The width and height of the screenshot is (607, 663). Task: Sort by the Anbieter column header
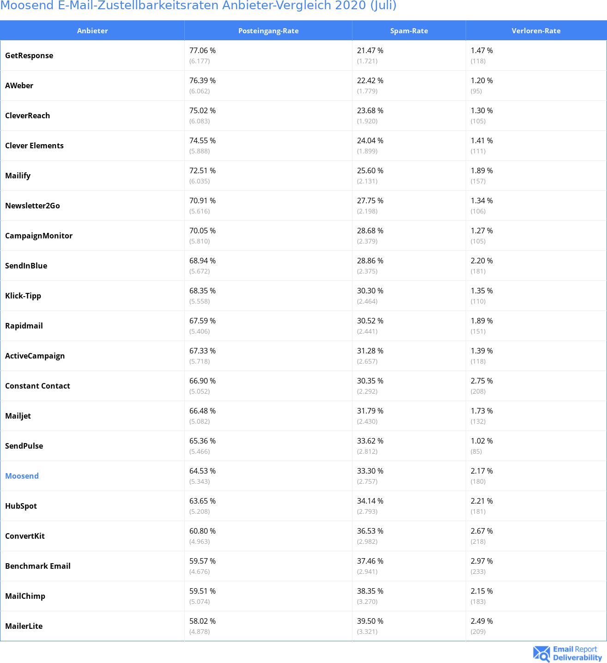92,30
